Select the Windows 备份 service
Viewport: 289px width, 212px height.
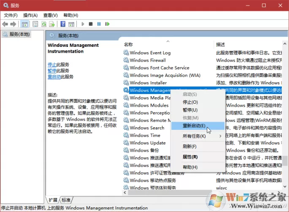click(x=144, y=150)
